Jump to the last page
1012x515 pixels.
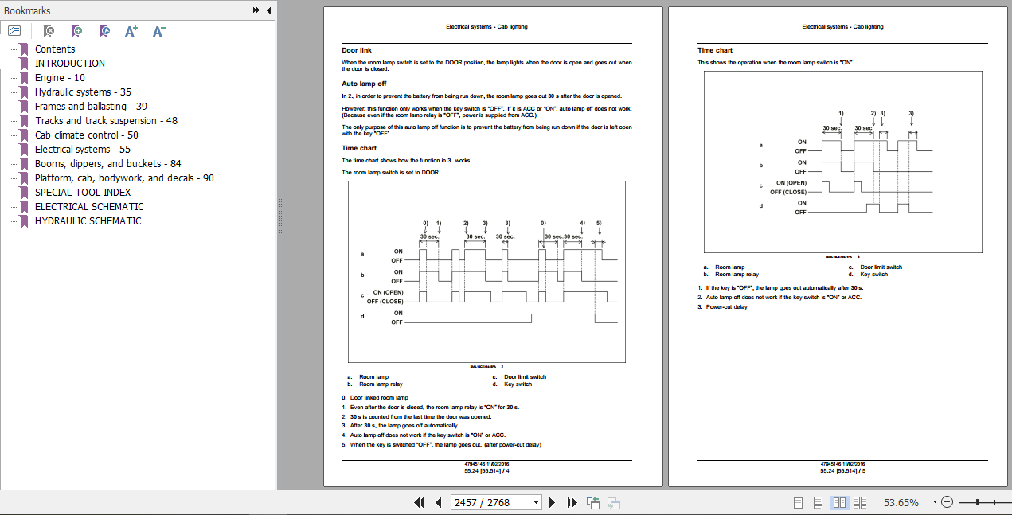pyautogui.click(x=572, y=502)
